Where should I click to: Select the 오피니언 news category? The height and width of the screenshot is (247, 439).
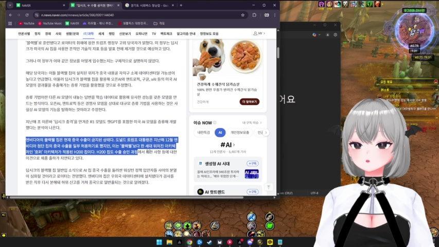click(142, 33)
